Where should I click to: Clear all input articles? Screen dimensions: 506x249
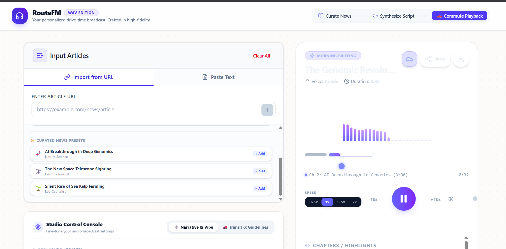(261, 56)
